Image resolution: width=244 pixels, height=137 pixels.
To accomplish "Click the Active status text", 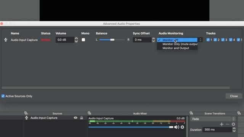I will coord(46,40).
